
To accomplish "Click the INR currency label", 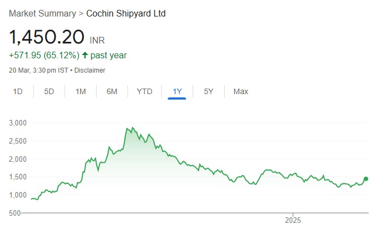I will [x=97, y=40].
